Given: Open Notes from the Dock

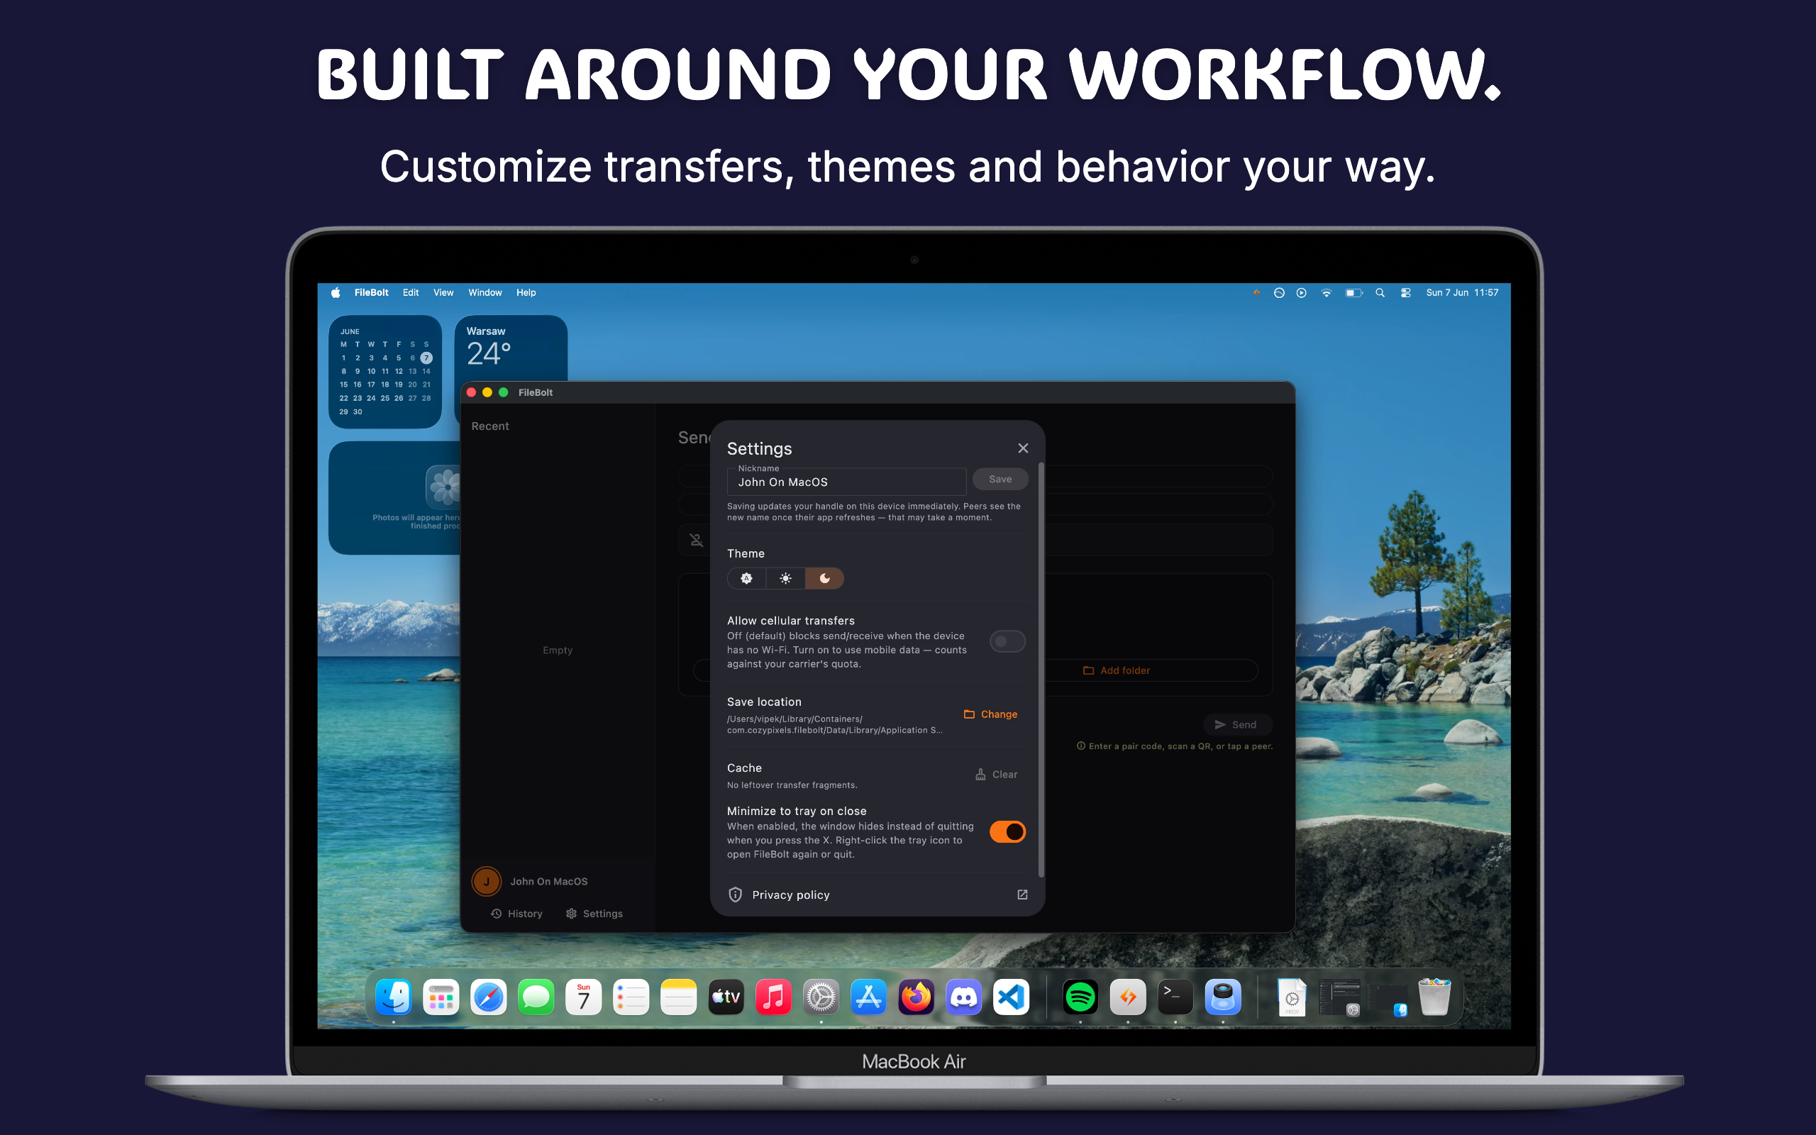Looking at the screenshot, I should pos(678,997).
